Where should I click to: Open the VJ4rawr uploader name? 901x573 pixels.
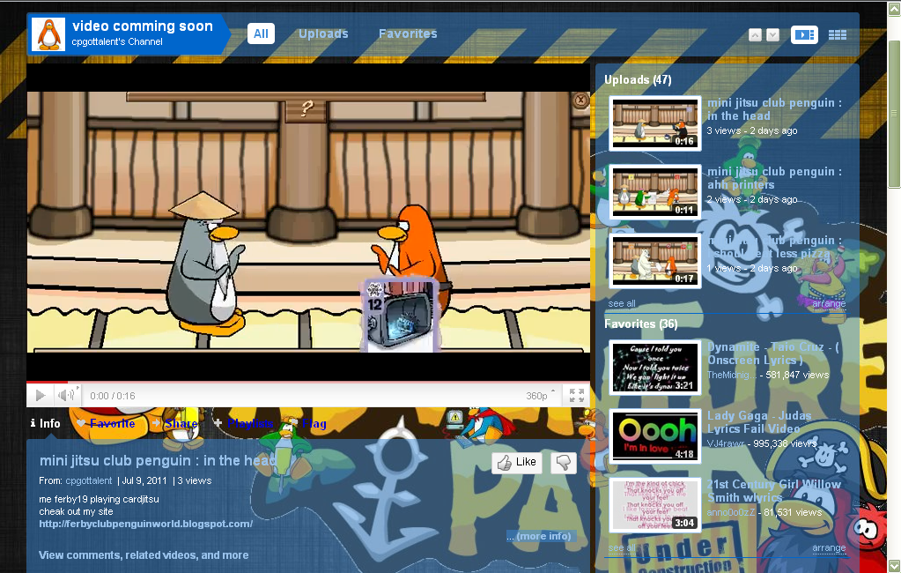coord(726,443)
